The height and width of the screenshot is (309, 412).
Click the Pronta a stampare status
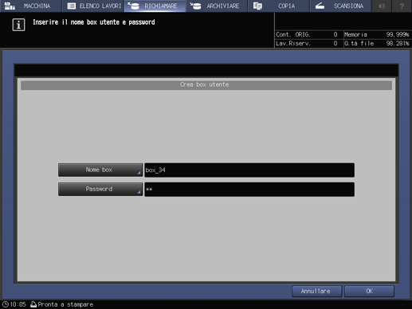coord(65,304)
